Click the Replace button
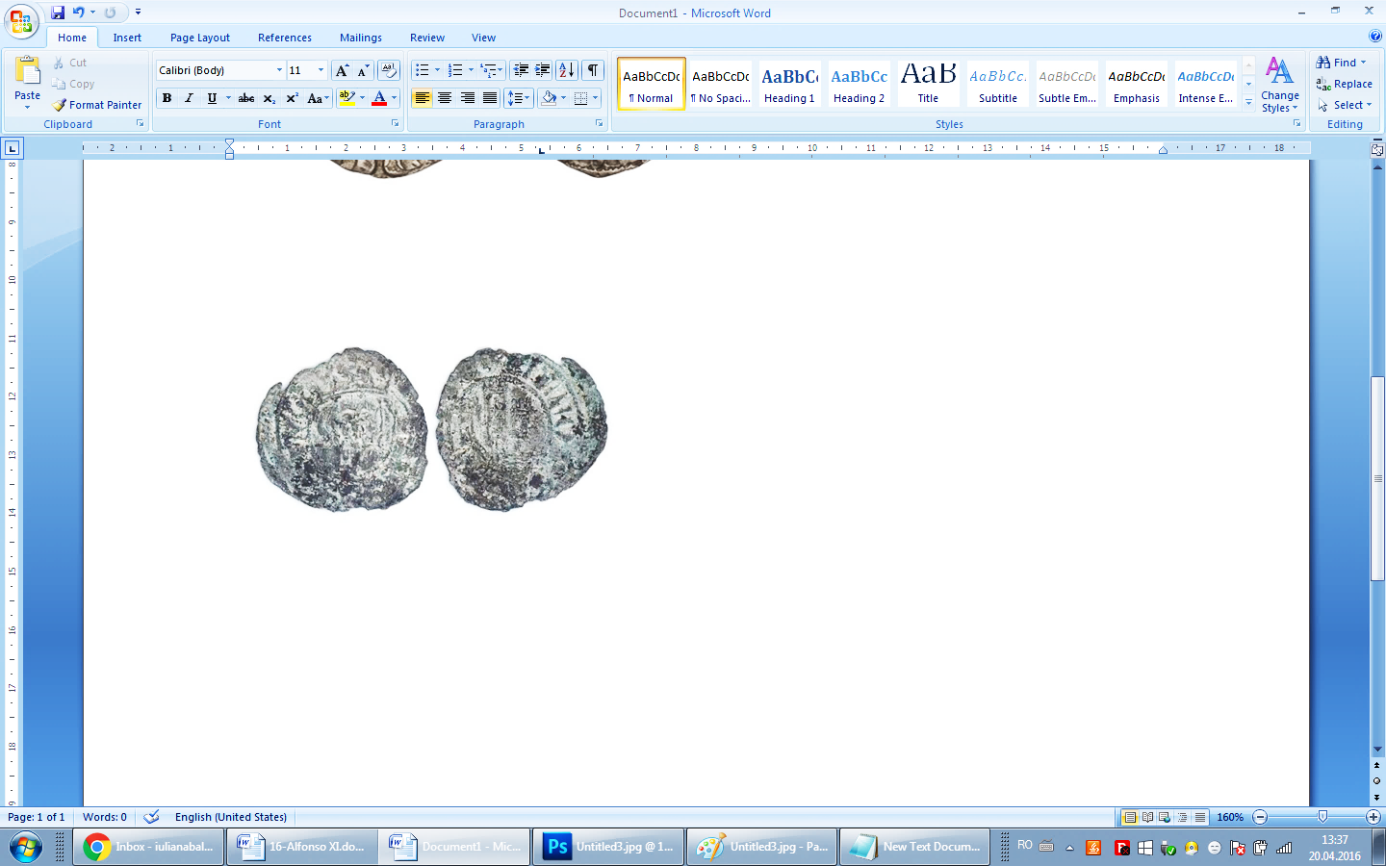Image resolution: width=1386 pixels, height=866 pixels. pos(1345,84)
